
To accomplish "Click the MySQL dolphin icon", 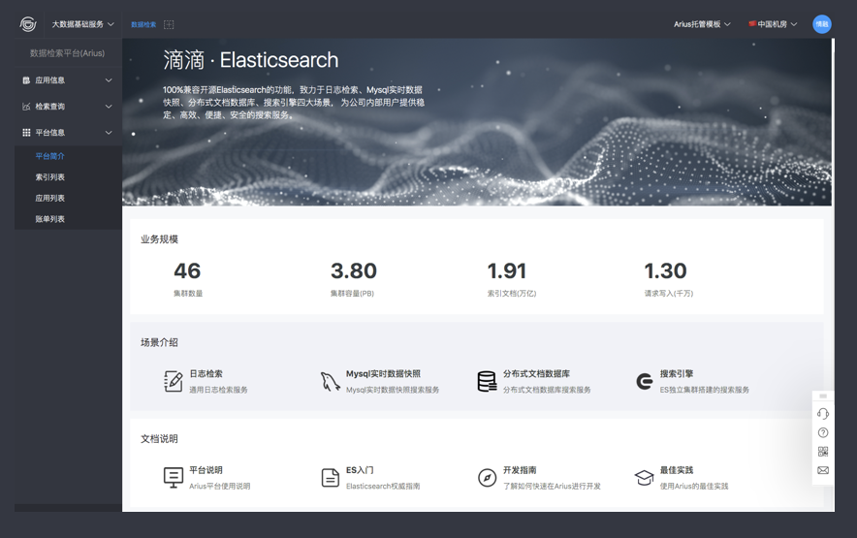I will [x=331, y=381].
